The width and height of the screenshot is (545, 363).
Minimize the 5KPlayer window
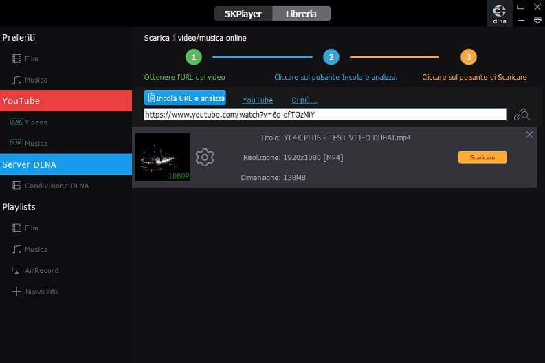point(521,21)
